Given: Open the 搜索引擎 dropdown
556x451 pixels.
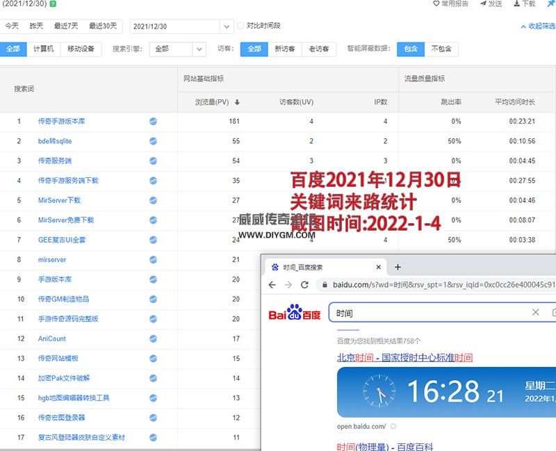Looking at the screenshot, I should click(177, 49).
